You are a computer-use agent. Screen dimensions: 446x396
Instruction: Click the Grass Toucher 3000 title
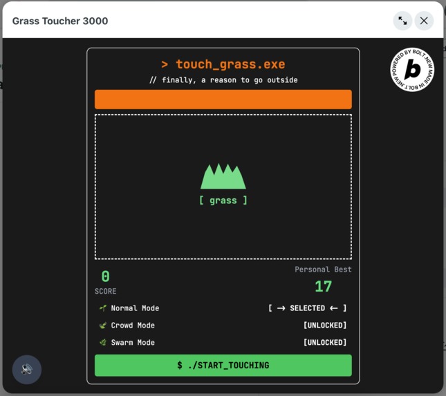click(x=60, y=21)
